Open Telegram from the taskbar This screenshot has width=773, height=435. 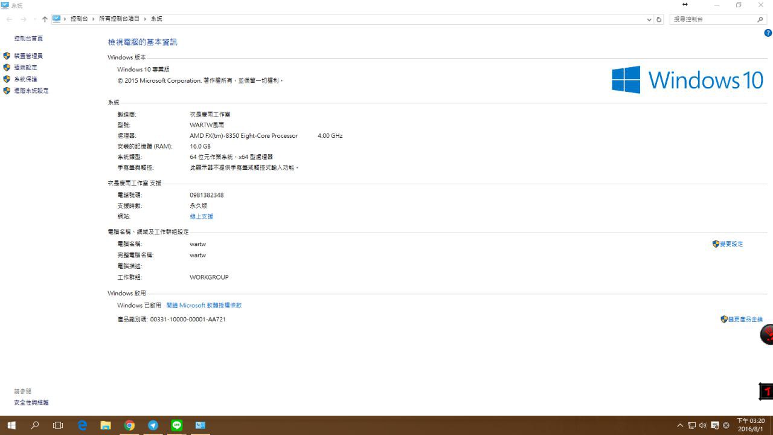point(153,425)
